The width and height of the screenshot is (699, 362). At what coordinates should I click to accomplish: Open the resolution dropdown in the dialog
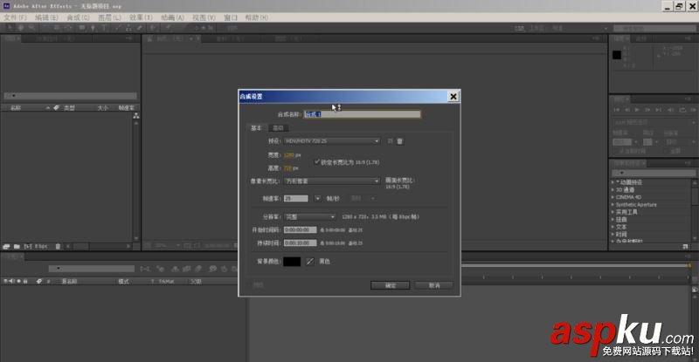click(310, 217)
